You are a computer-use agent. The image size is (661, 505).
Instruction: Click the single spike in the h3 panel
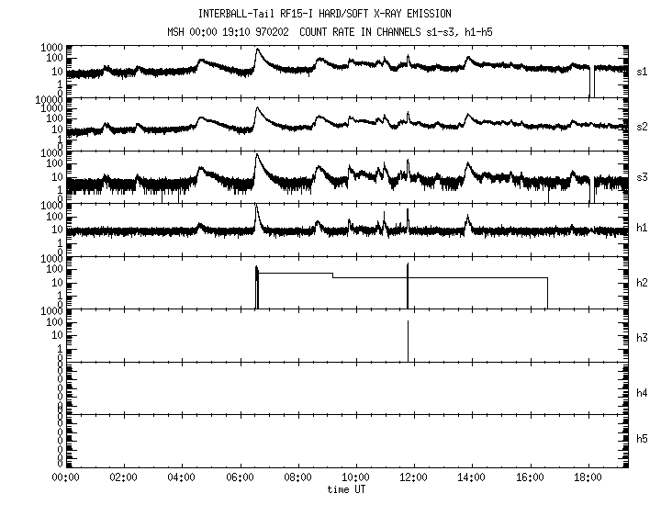coord(409,340)
